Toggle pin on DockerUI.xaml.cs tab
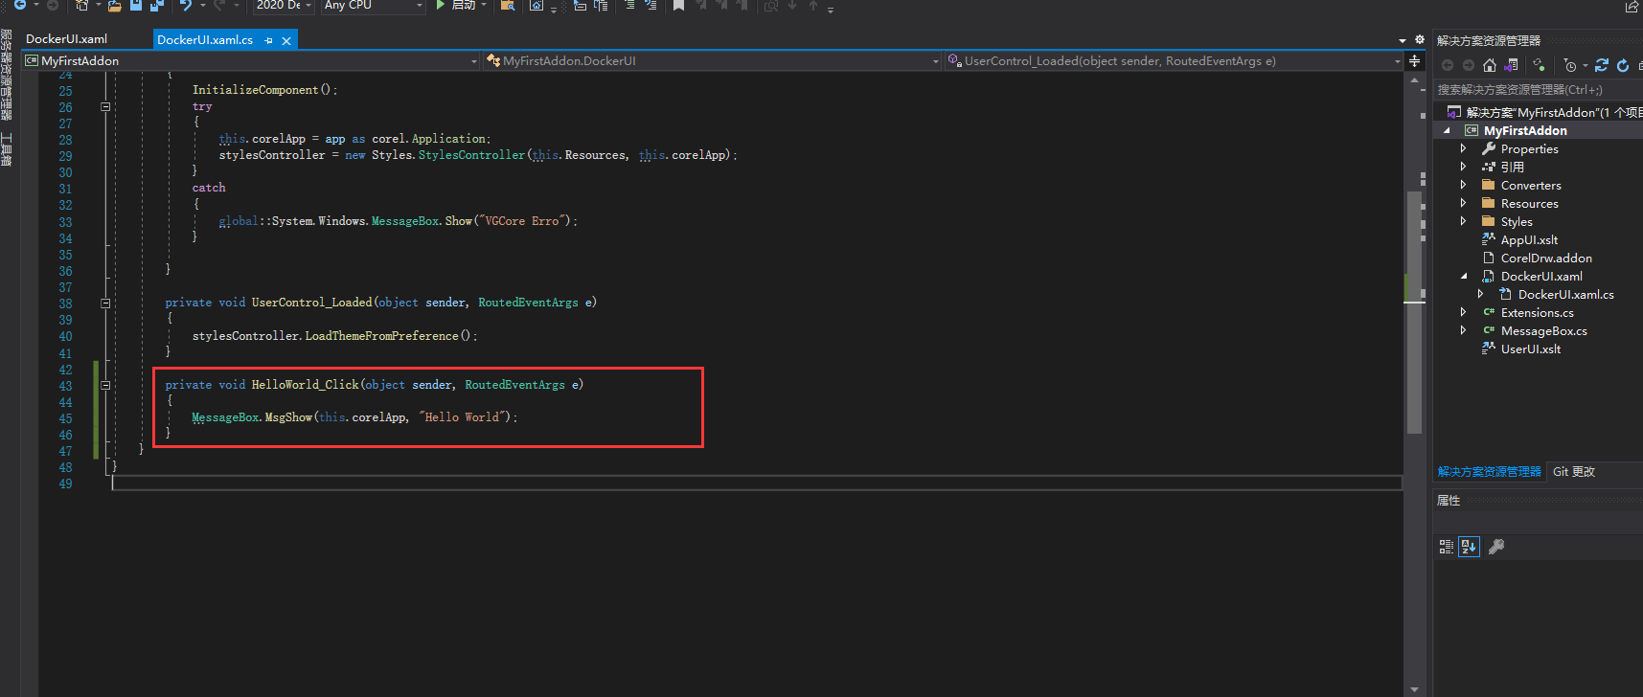The width and height of the screenshot is (1643, 697). (x=268, y=40)
